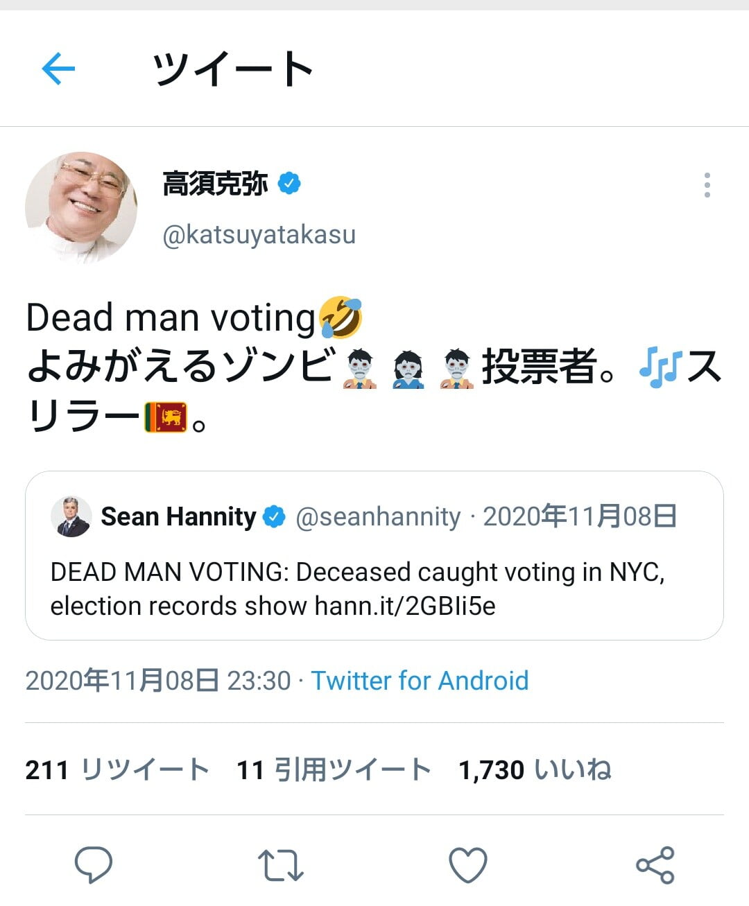Tap the @katsuyatakasu handle
The image size is (749, 906).
click(x=259, y=234)
